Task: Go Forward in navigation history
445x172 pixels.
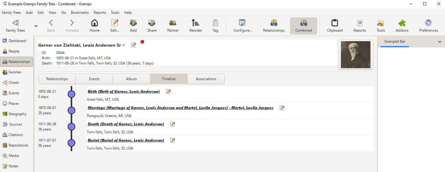Action: pyautogui.click(x=72, y=25)
